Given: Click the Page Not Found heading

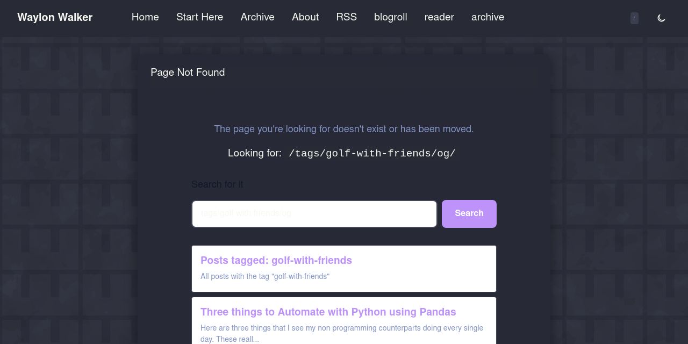Looking at the screenshot, I should (188, 73).
